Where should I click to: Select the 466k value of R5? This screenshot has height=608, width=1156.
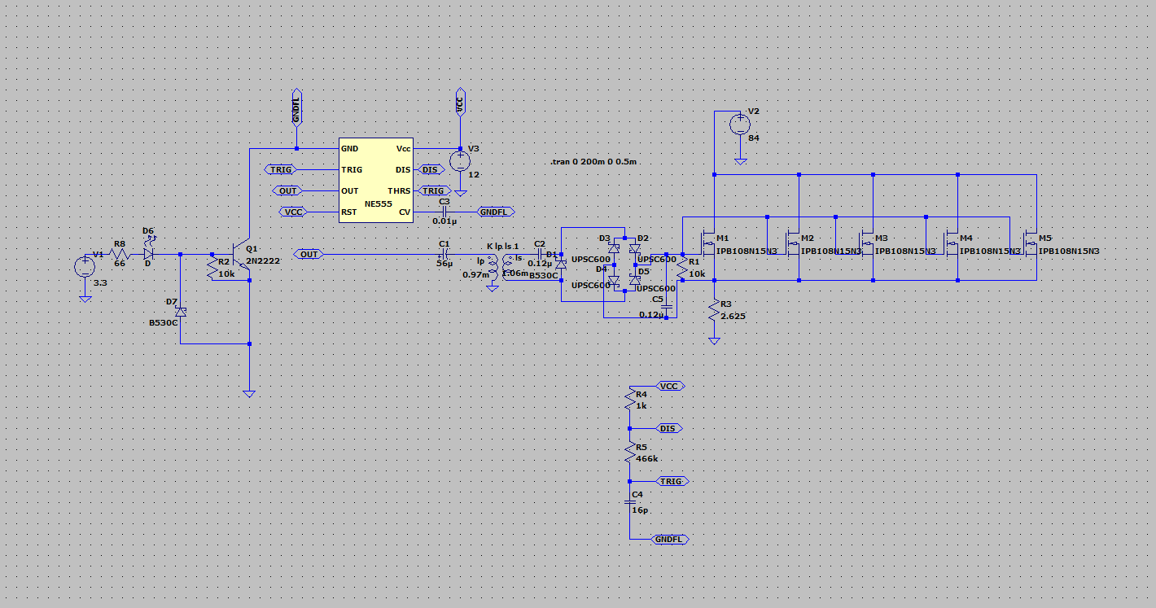pyautogui.click(x=647, y=458)
